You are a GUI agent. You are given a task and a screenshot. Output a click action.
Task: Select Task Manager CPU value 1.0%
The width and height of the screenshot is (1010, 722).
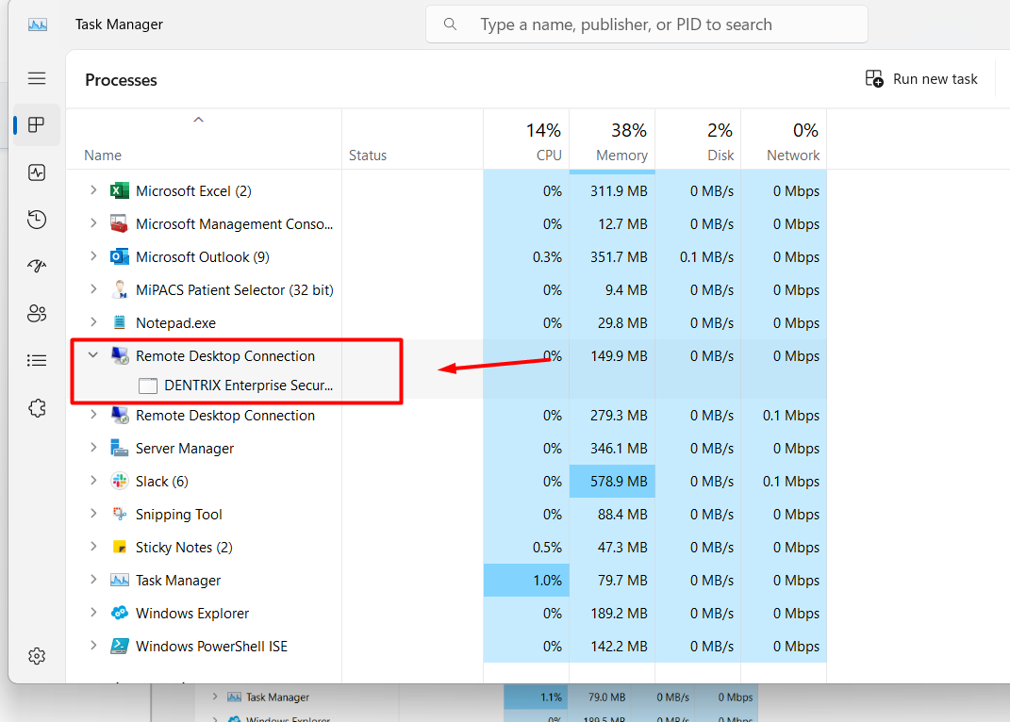click(526, 581)
